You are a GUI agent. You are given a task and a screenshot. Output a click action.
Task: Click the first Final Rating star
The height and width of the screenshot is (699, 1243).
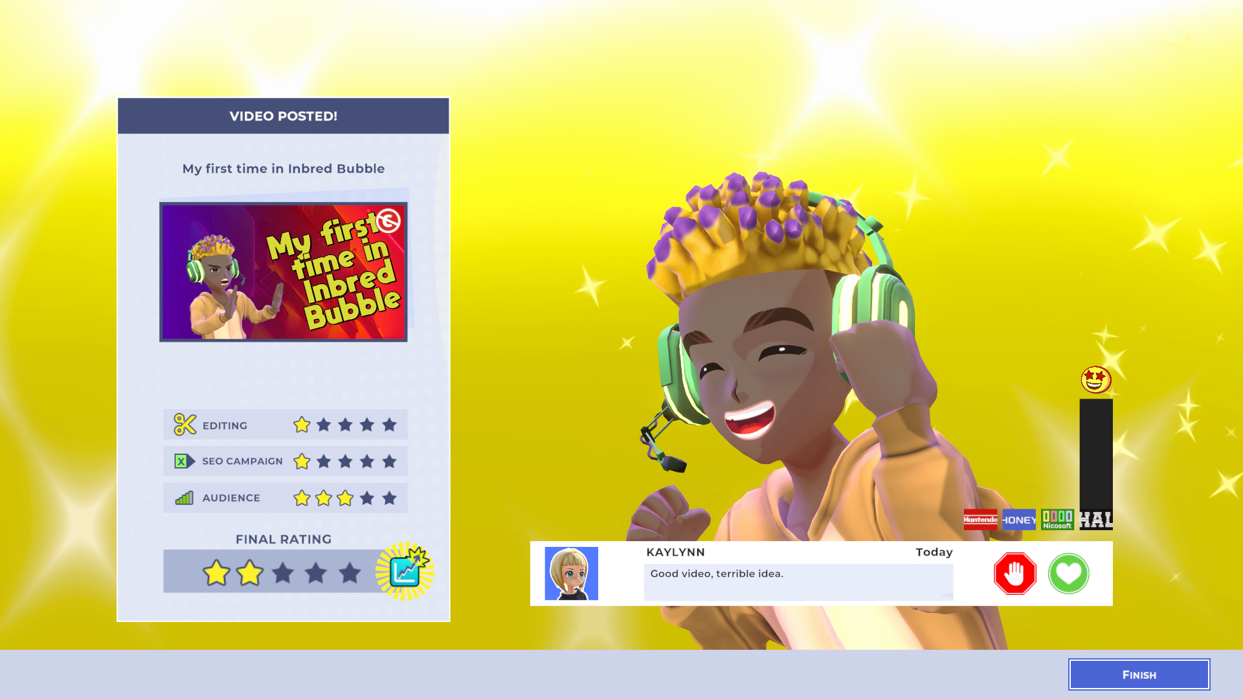[x=216, y=573]
